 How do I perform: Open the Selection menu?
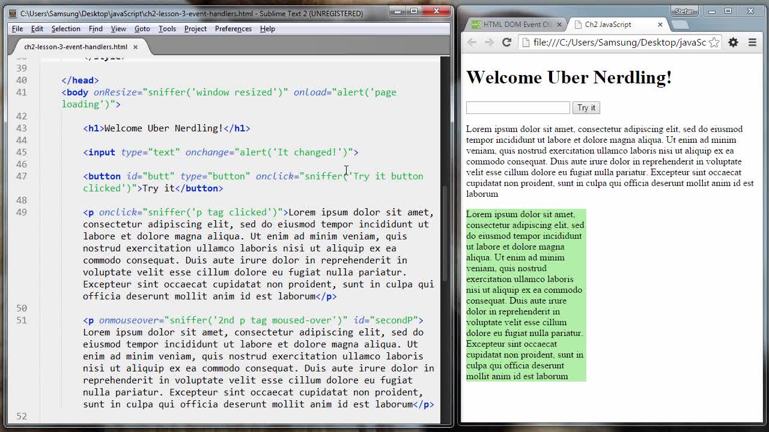point(65,29)
